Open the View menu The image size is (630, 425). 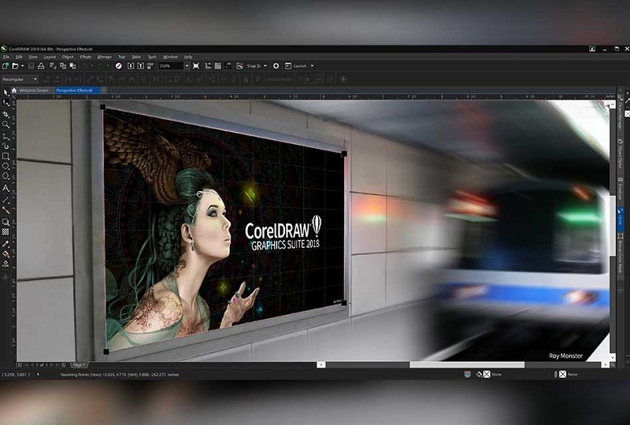pyautogui.click(x=33, y=57)
